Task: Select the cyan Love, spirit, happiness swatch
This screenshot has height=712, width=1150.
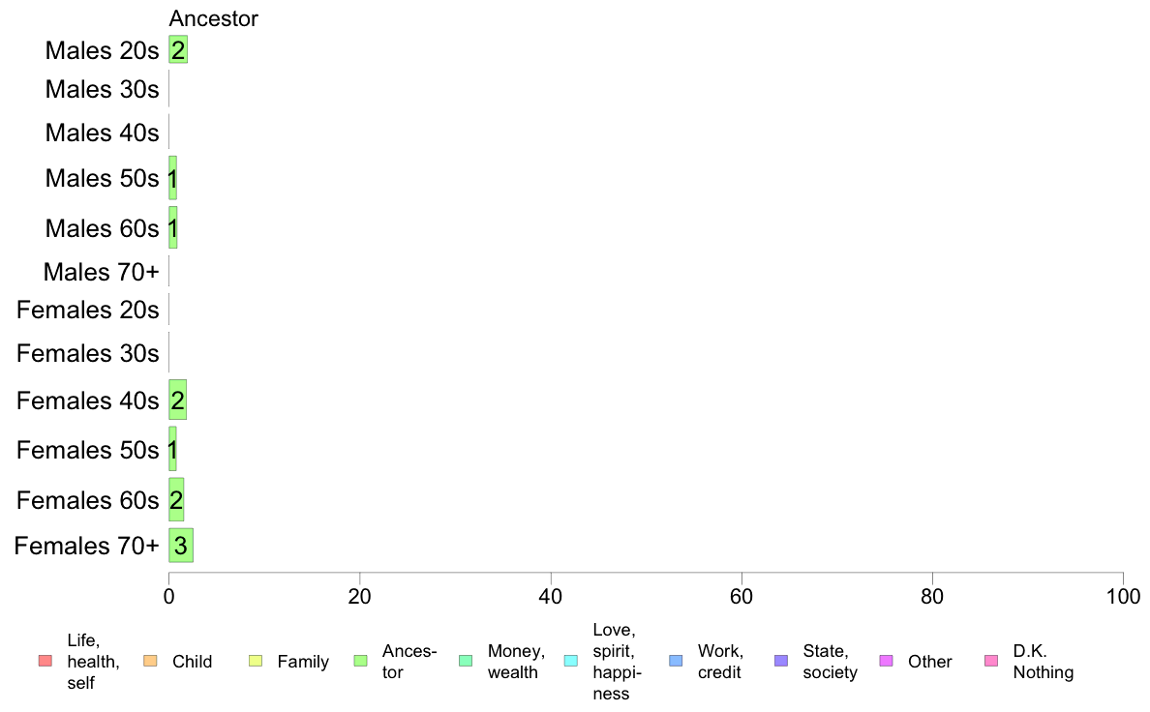Action: 570,661
